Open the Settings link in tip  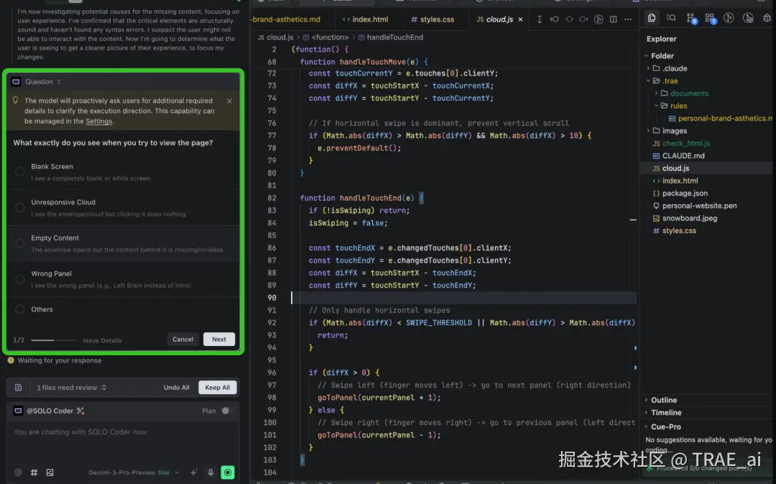coord(98,121)
